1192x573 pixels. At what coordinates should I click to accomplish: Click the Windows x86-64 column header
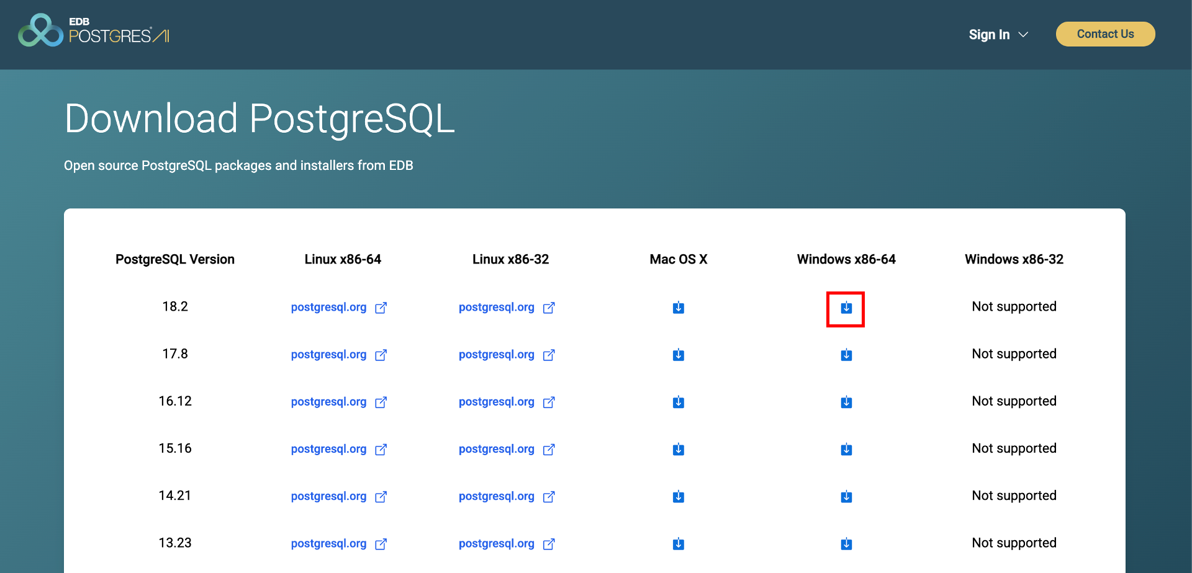tap(846, 259)
